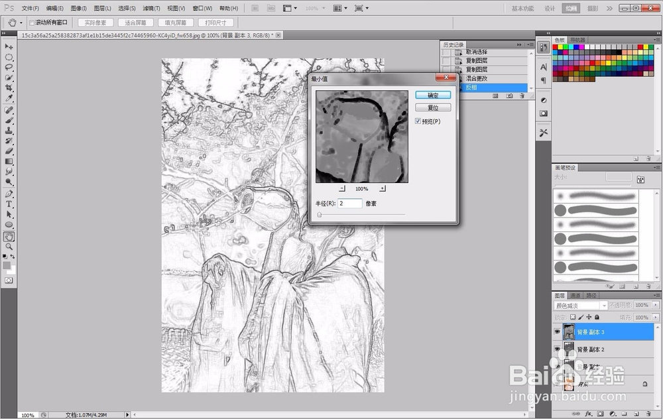Toggle lock image pixels brush icon
The width and height of the screenshot is (663, 419).
click(x=581, y=317)
